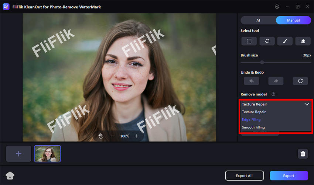Switch to the Manual mode tab
The image size is (314, 185).
(293, 20)
